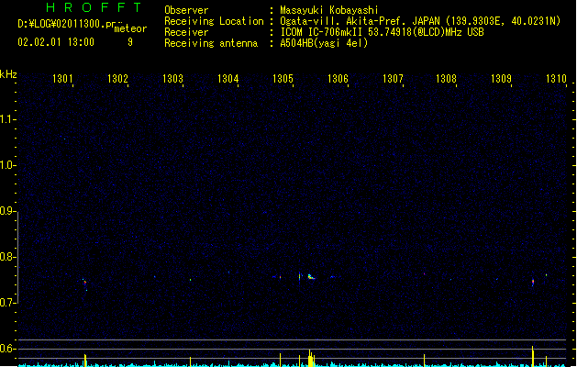This screenshot has width=577, height=367.
Task: Click the green 'meteor' label
Action: [130, 28]
